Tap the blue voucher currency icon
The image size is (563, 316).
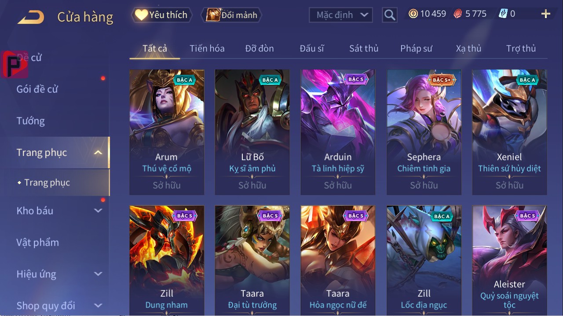pos(503,14)
